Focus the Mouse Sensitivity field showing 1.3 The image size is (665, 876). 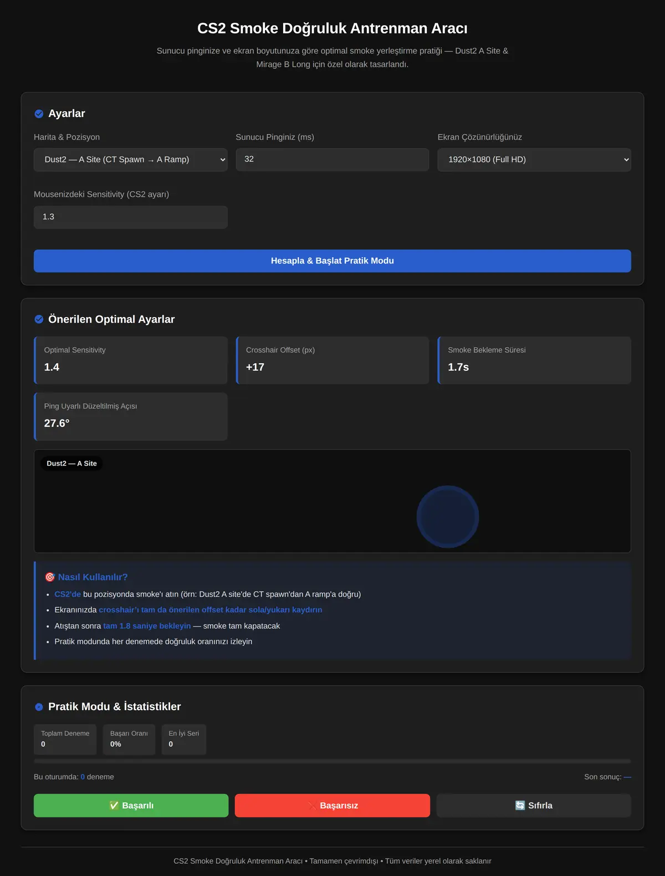pyautogui.click(x=131, y=217)
